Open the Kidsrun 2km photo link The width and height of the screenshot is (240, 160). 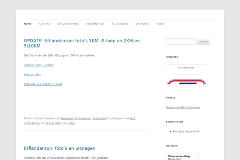coord(32,74)
